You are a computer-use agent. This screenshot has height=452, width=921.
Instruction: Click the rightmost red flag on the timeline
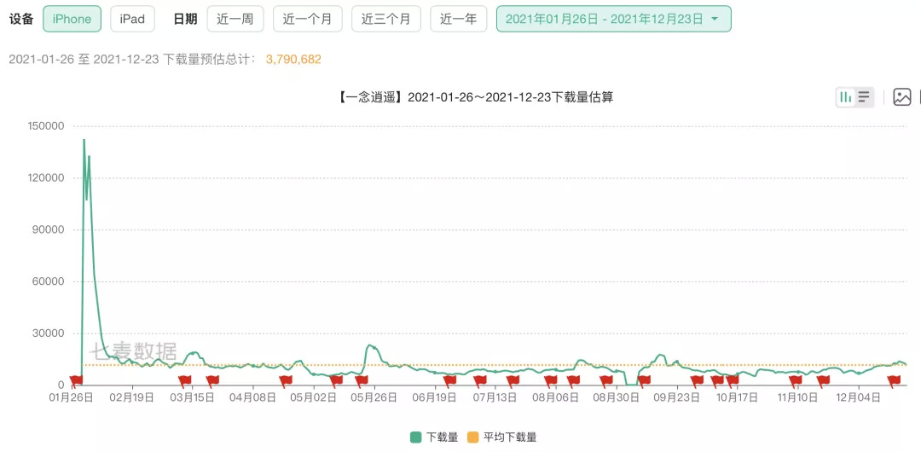(x=894, y=380)
